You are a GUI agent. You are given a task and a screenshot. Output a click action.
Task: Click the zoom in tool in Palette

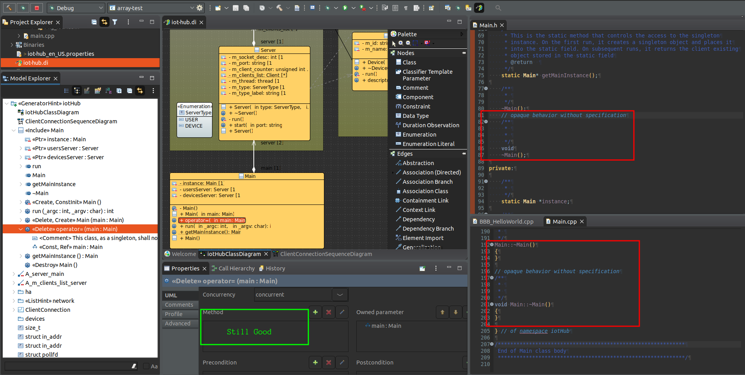point(401,43)
